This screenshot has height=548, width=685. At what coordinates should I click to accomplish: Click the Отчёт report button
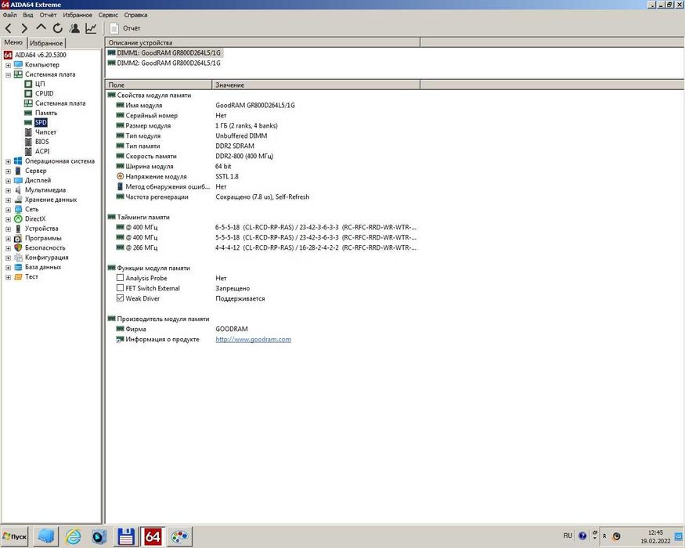(125, 28)
